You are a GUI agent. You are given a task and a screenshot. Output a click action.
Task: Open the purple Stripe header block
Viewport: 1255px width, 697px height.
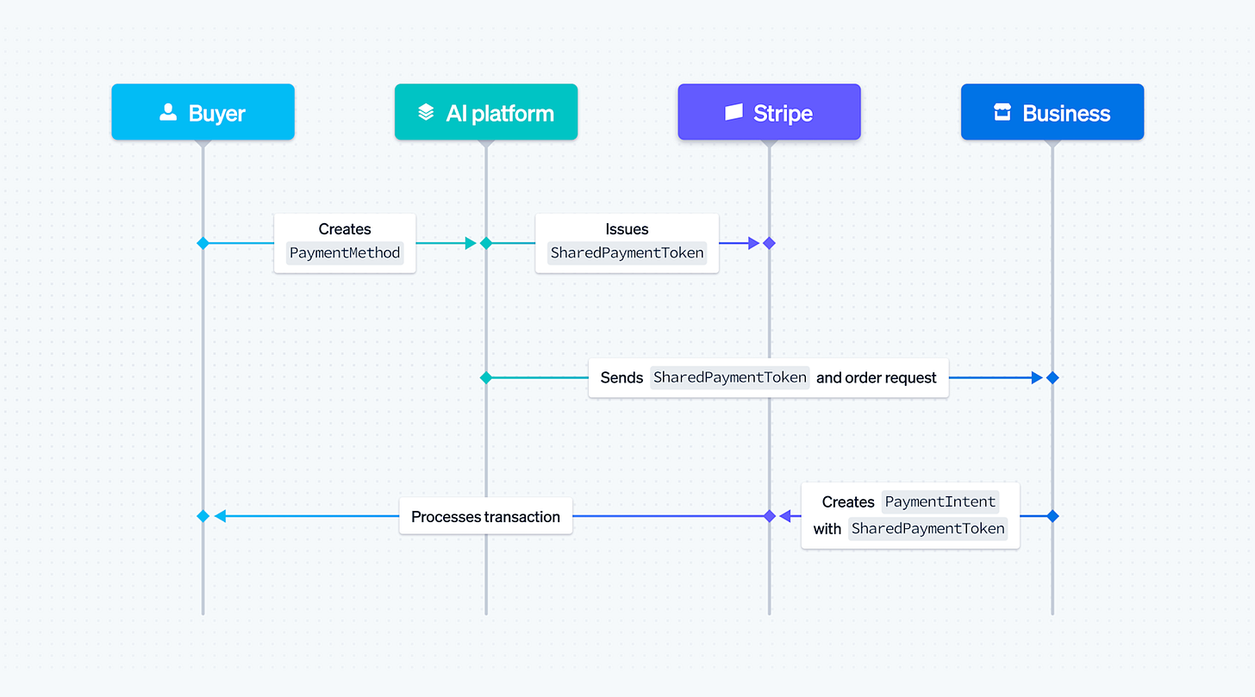pyautogui.click(x=769, y=111)
